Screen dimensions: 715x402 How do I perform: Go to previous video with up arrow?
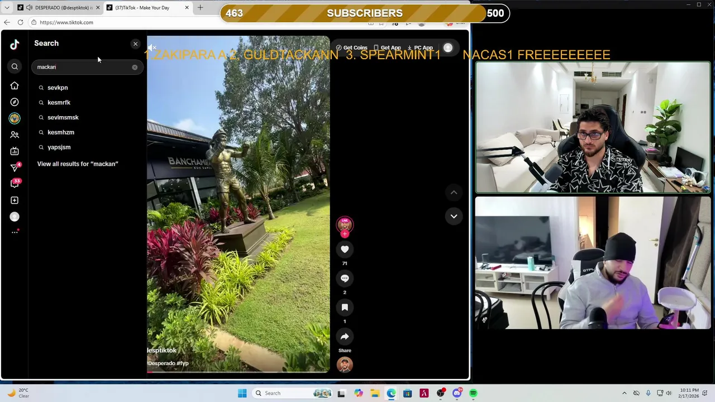coord(454,193)
